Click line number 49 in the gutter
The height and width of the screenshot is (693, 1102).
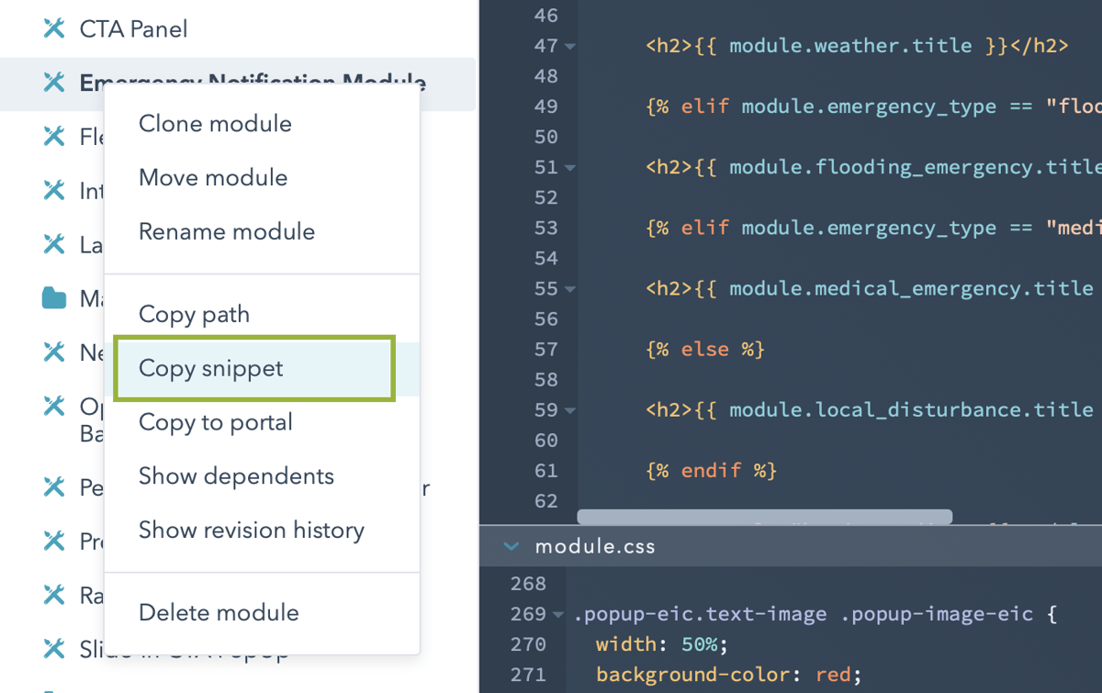click(545, 106)
